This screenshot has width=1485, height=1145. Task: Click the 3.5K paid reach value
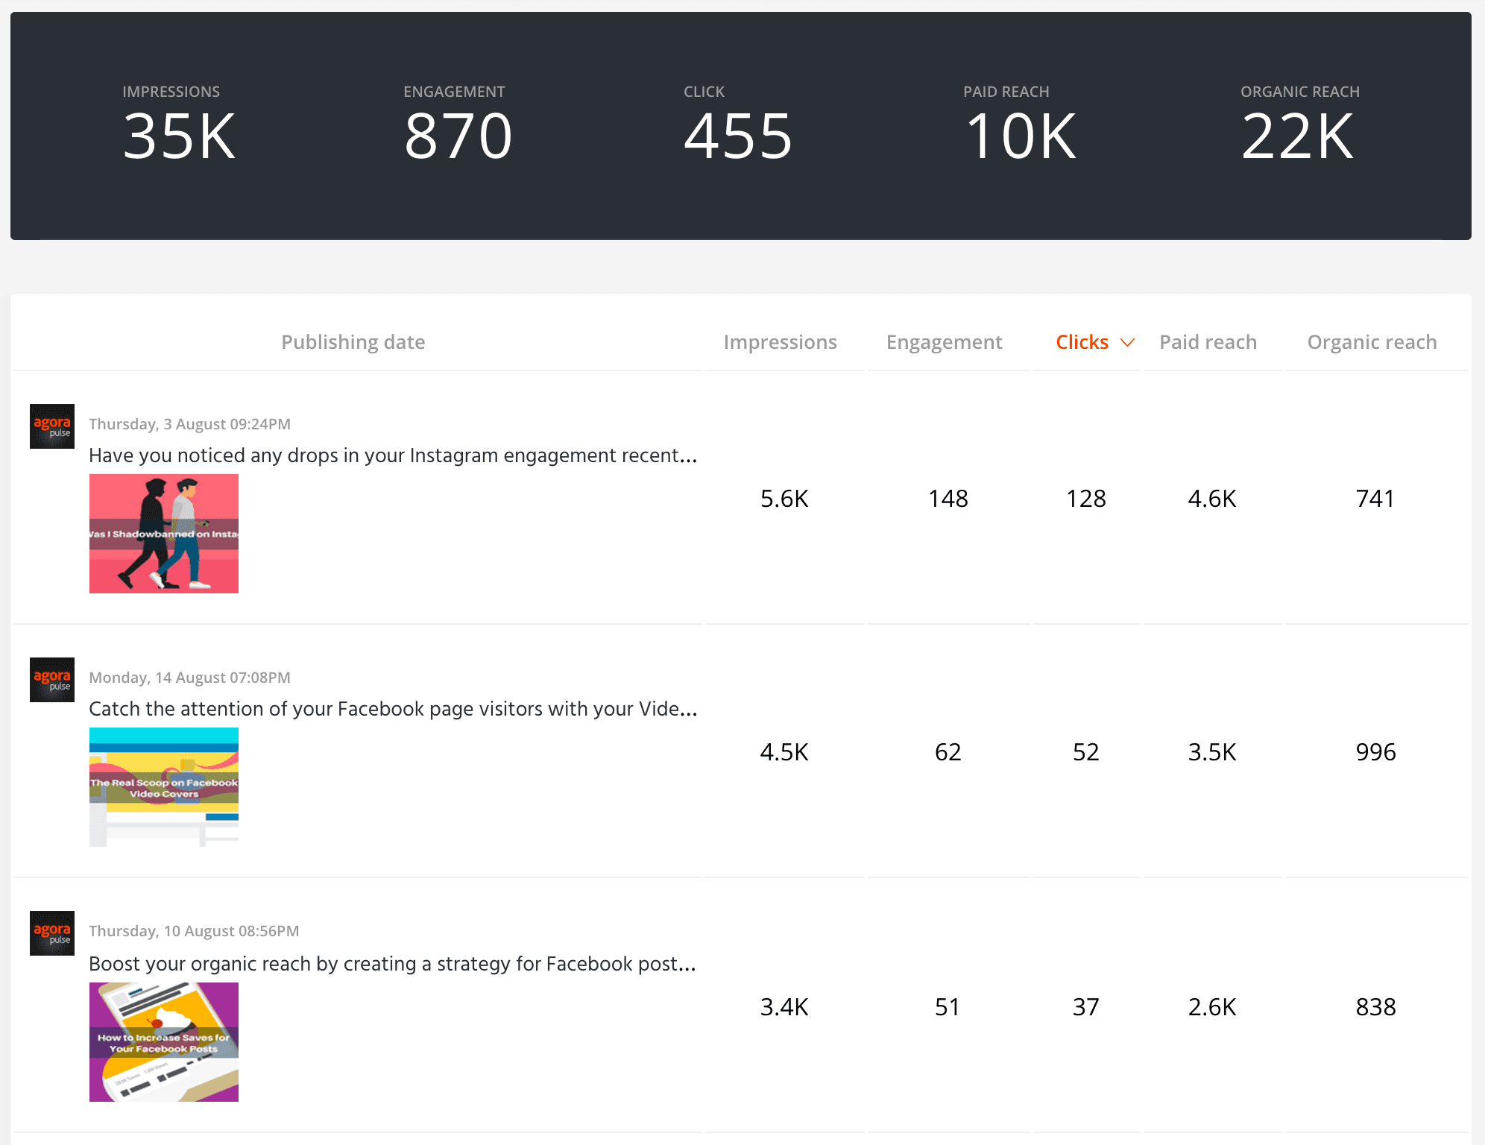point(1212,752)
